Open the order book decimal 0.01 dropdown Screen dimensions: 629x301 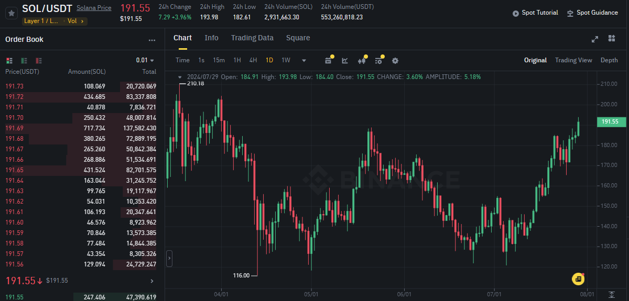point(146,60)
